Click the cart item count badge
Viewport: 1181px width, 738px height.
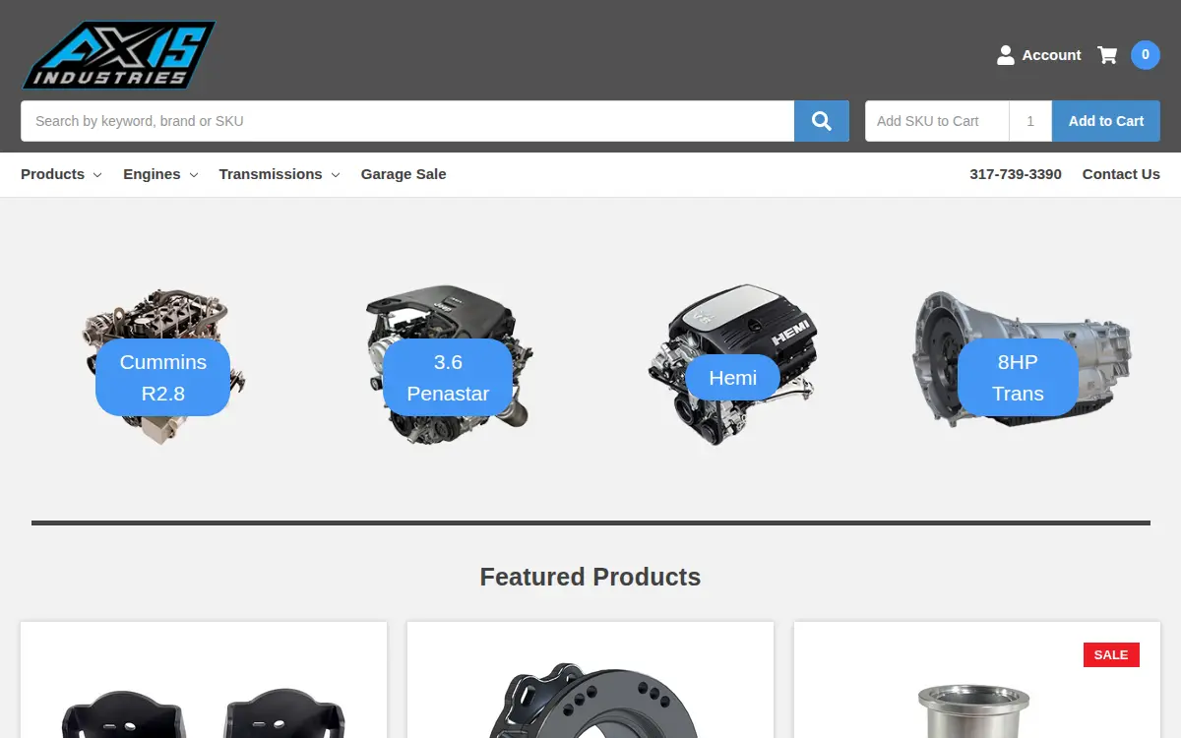[1145, 55]
